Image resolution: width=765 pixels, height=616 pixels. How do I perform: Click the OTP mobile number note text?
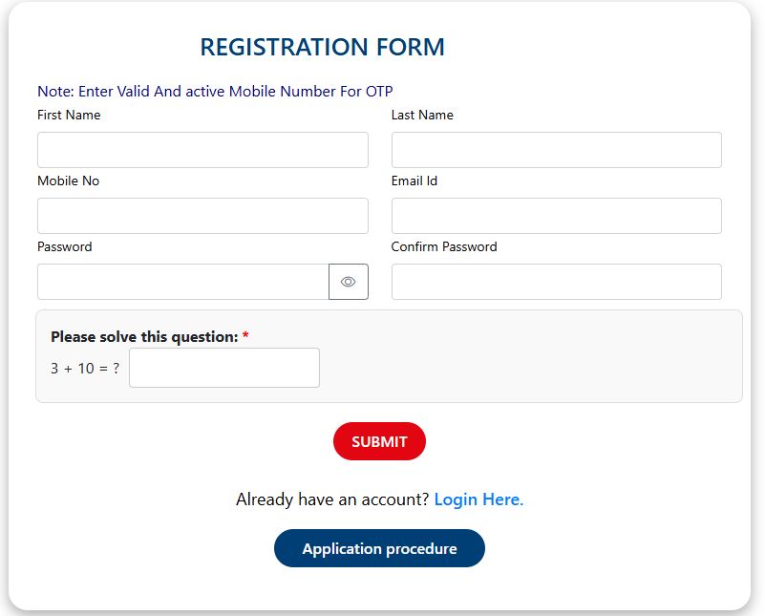[215, 91]
